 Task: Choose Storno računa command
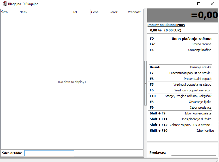(201, 44)
